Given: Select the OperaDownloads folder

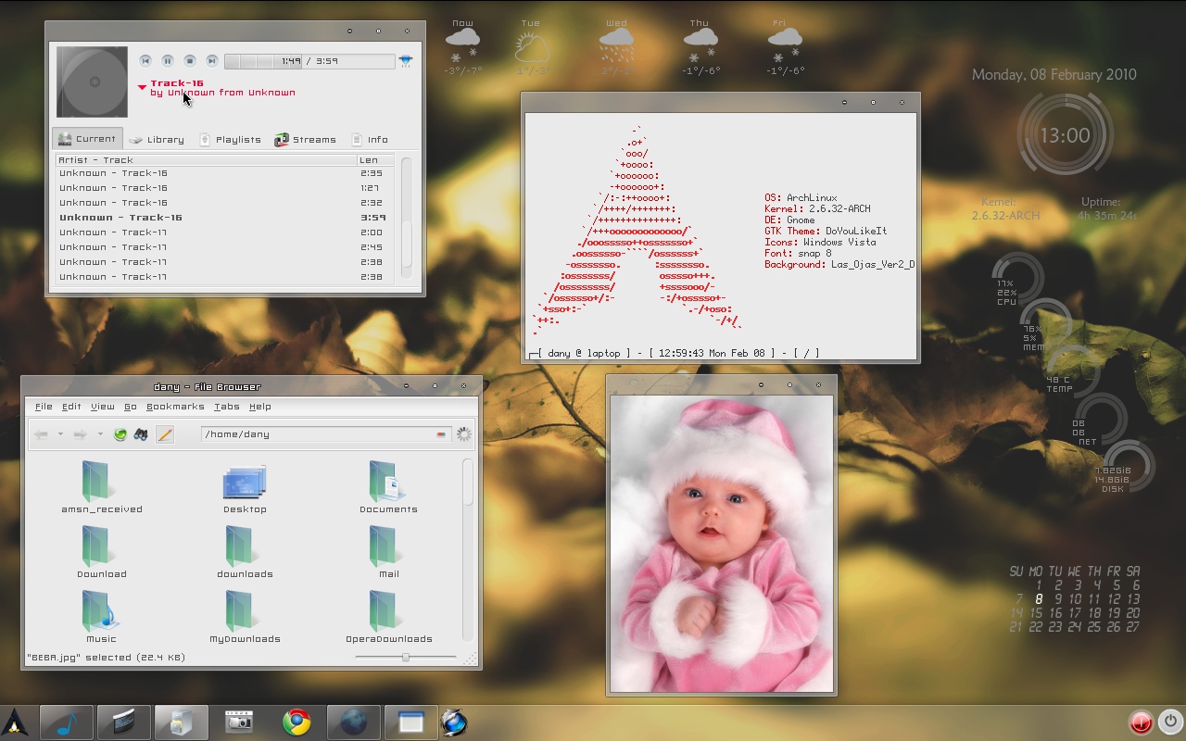Looking at the screenshot, I should tap(388, 617).
